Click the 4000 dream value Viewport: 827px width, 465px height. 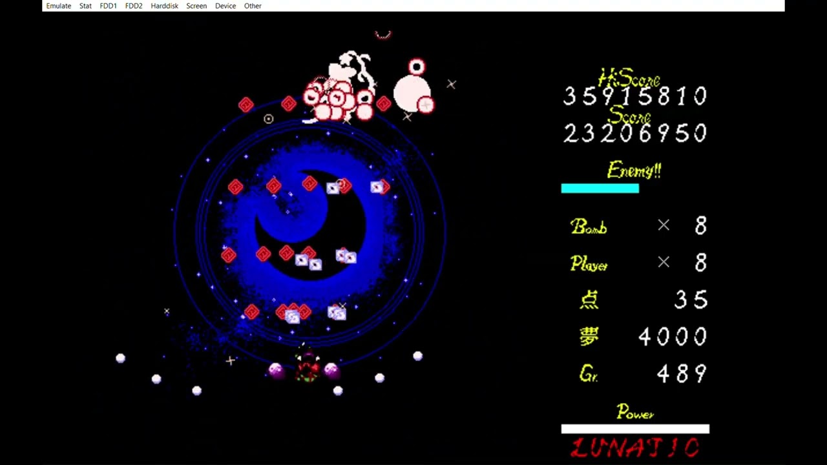tap(673, 336)
